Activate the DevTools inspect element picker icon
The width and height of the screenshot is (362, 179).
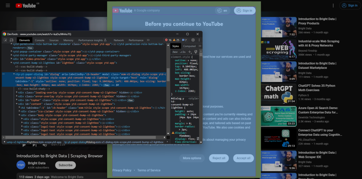5,40
